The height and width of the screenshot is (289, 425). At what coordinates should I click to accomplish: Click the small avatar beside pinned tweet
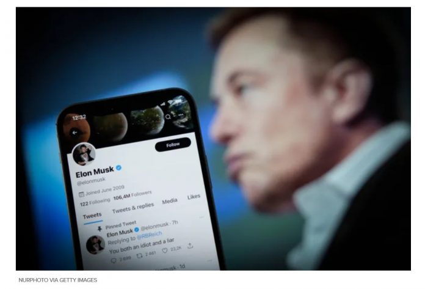[95, 244]
